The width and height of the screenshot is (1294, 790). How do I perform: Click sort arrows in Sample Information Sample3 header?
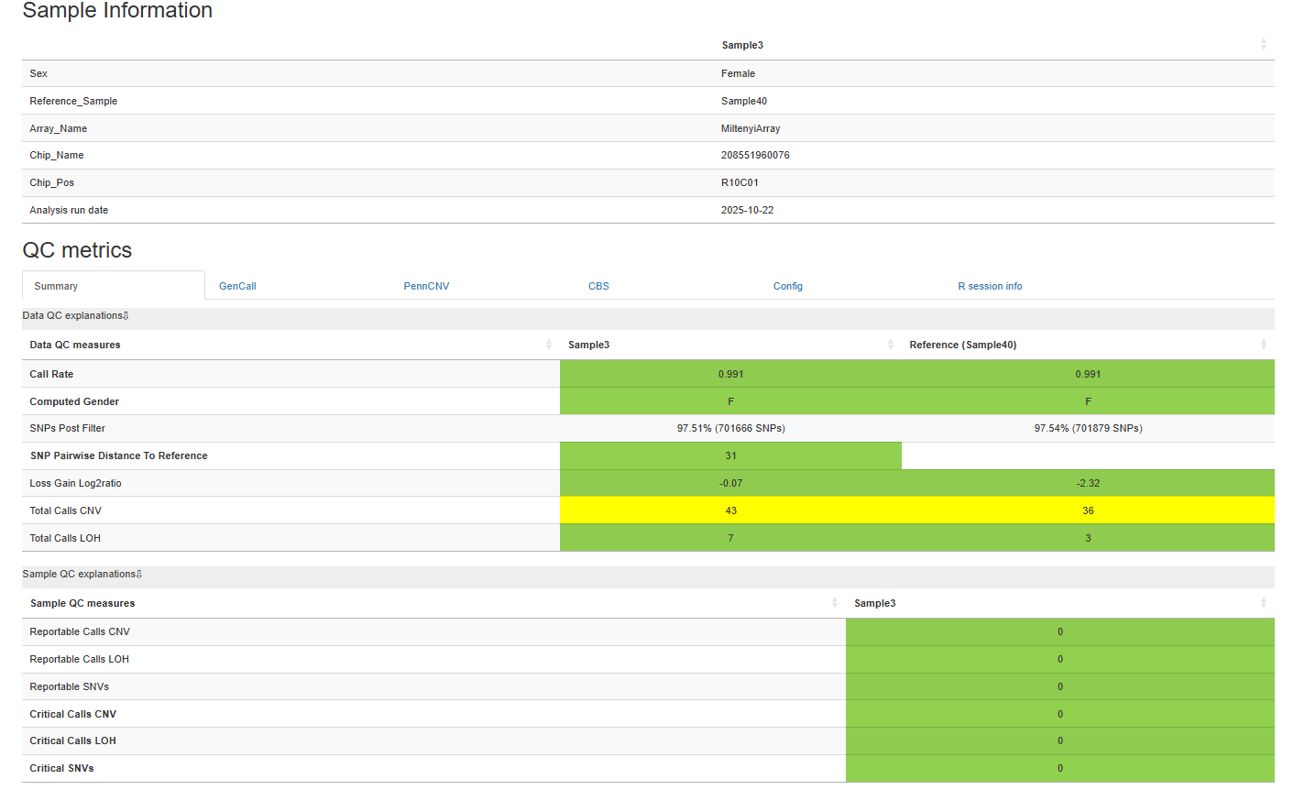point(1263,45)
